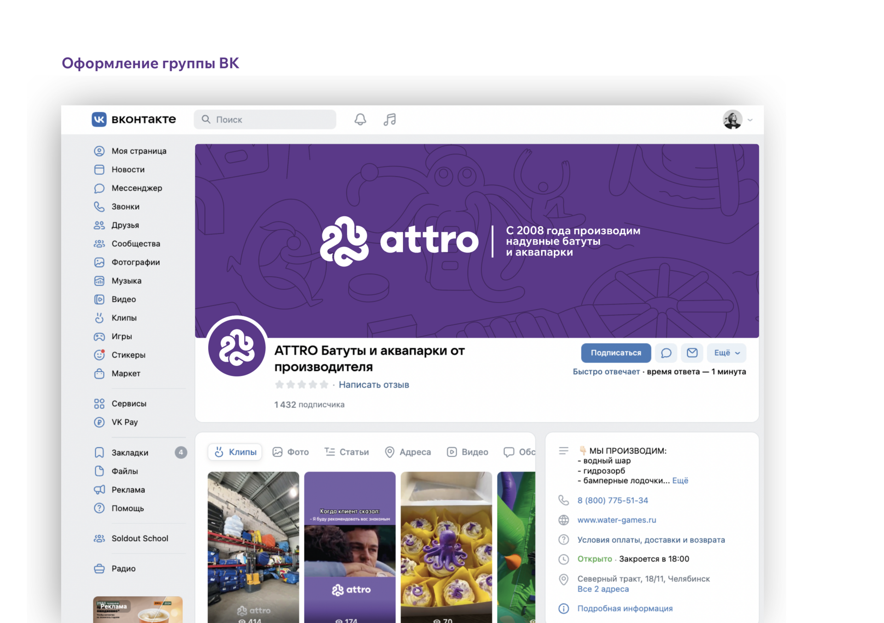Switch to the Фото tab
The height and width of the screenshot is (623, 884).
tap(291, 452)
